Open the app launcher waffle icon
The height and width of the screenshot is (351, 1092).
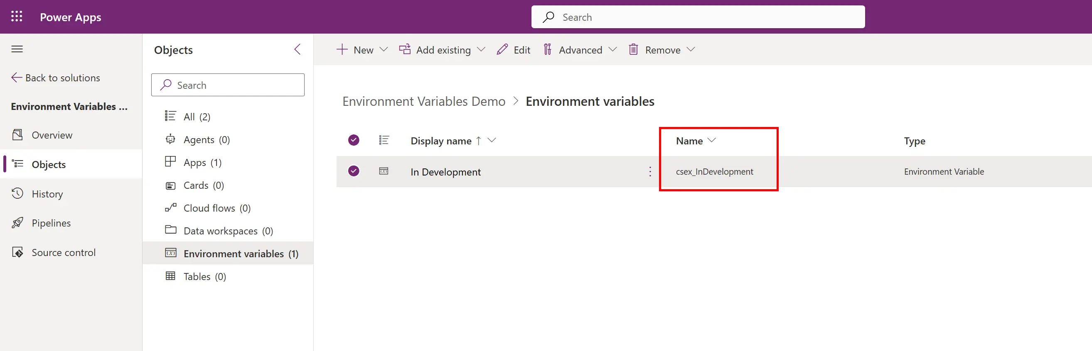[x=17, y=17]
